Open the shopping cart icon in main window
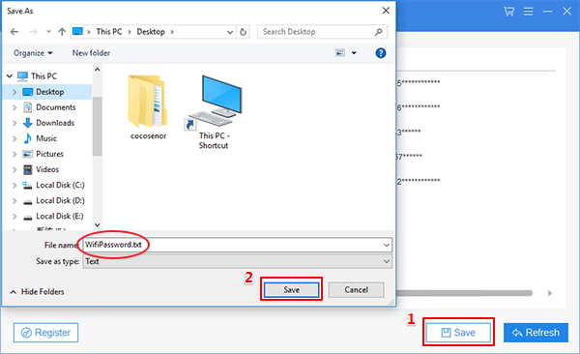This screenshot has height=354, width=580. coord(509,12)
